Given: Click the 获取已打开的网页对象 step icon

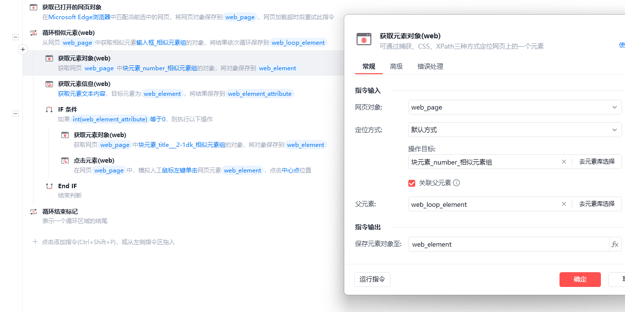Looking at the screenshot, I should [x=33, y=7].
